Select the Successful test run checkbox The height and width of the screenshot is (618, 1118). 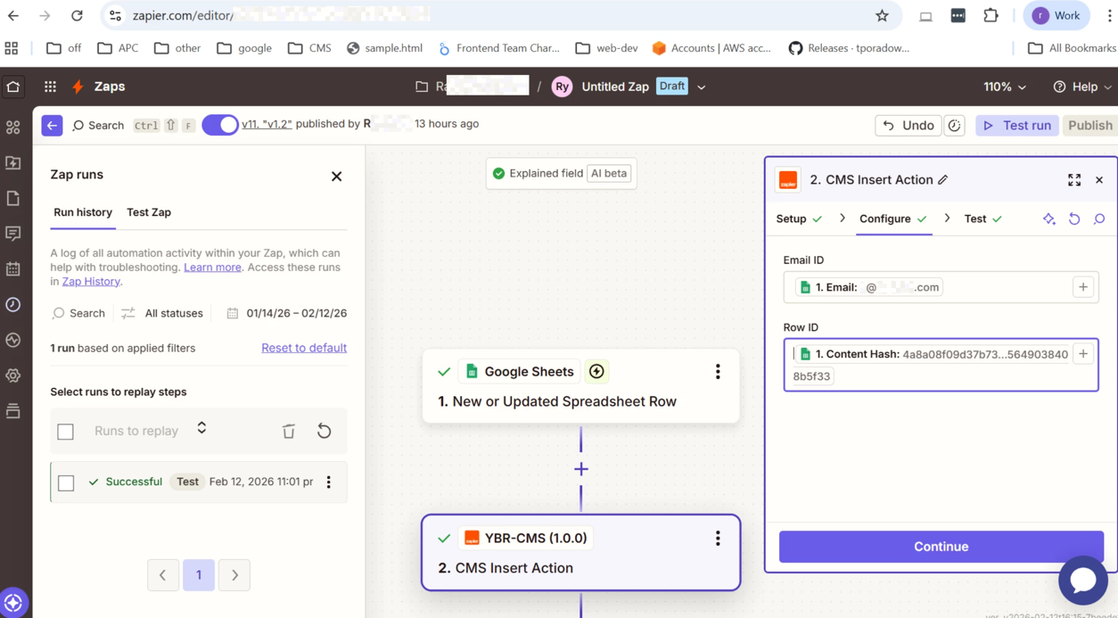[66, 482]
